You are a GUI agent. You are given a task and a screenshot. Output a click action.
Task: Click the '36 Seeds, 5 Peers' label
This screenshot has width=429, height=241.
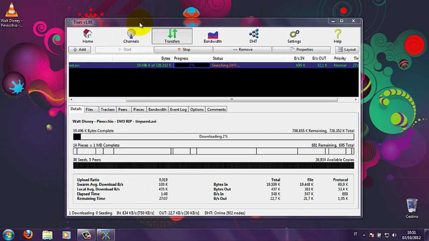[x=87, y=160]
